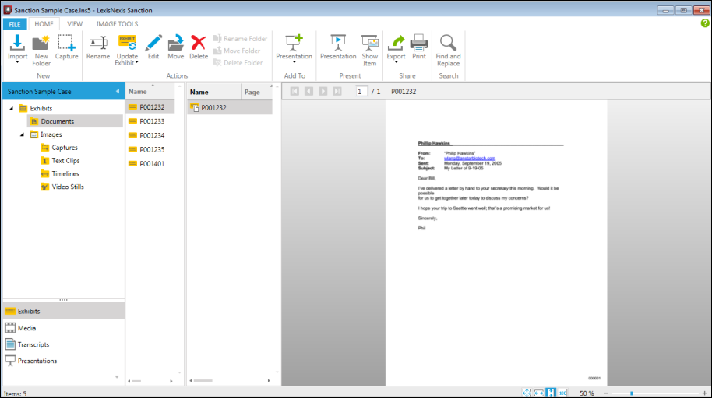The image size is (712, 398).
Task: Click fit to window zoom icon
Action: click(527, 393)
